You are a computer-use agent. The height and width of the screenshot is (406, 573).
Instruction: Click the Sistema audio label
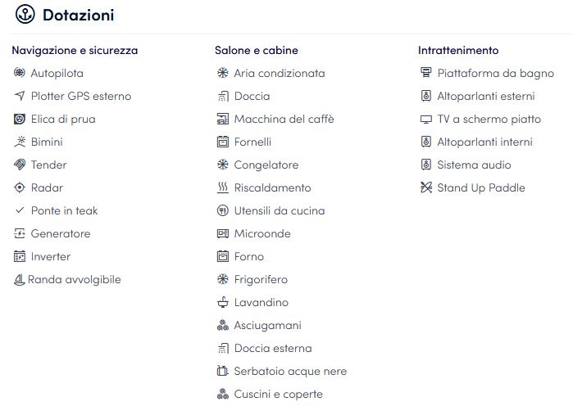tap(474, 165)
